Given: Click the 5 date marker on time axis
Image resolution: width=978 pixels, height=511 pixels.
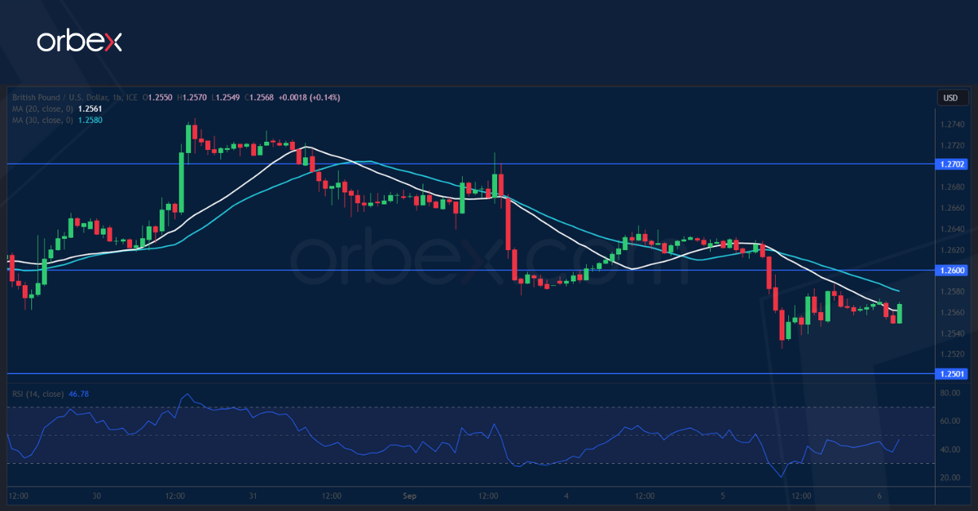Looking at the screenshot, I should coord(725,496).
